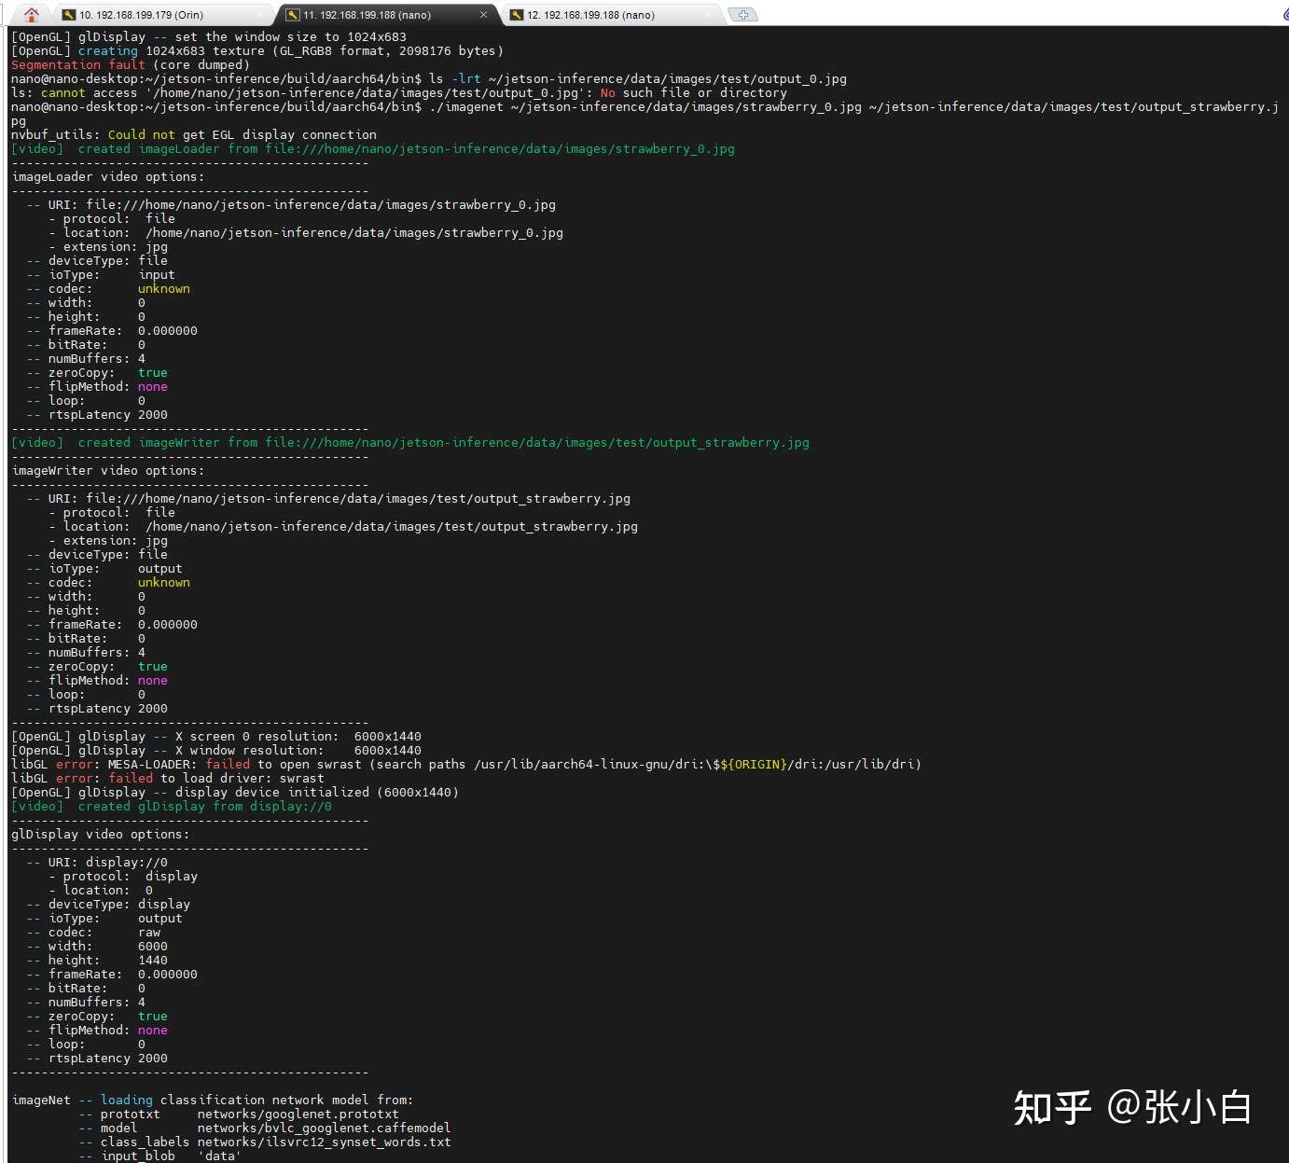Click the "input_blob 'data'" line

(x=160, y=1156)
